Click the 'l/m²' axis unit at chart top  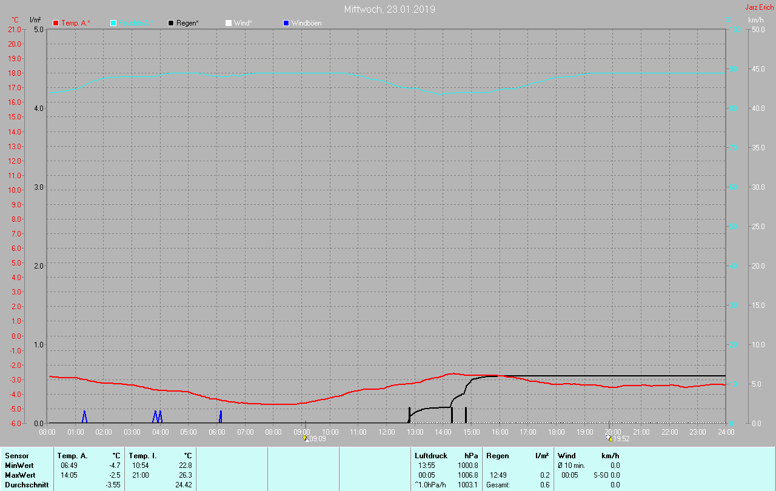click(x=35, y=21)
